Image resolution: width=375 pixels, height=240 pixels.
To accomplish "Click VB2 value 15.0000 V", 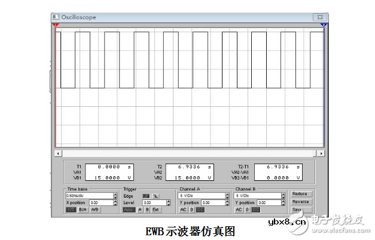I will [x=193, y=178].
